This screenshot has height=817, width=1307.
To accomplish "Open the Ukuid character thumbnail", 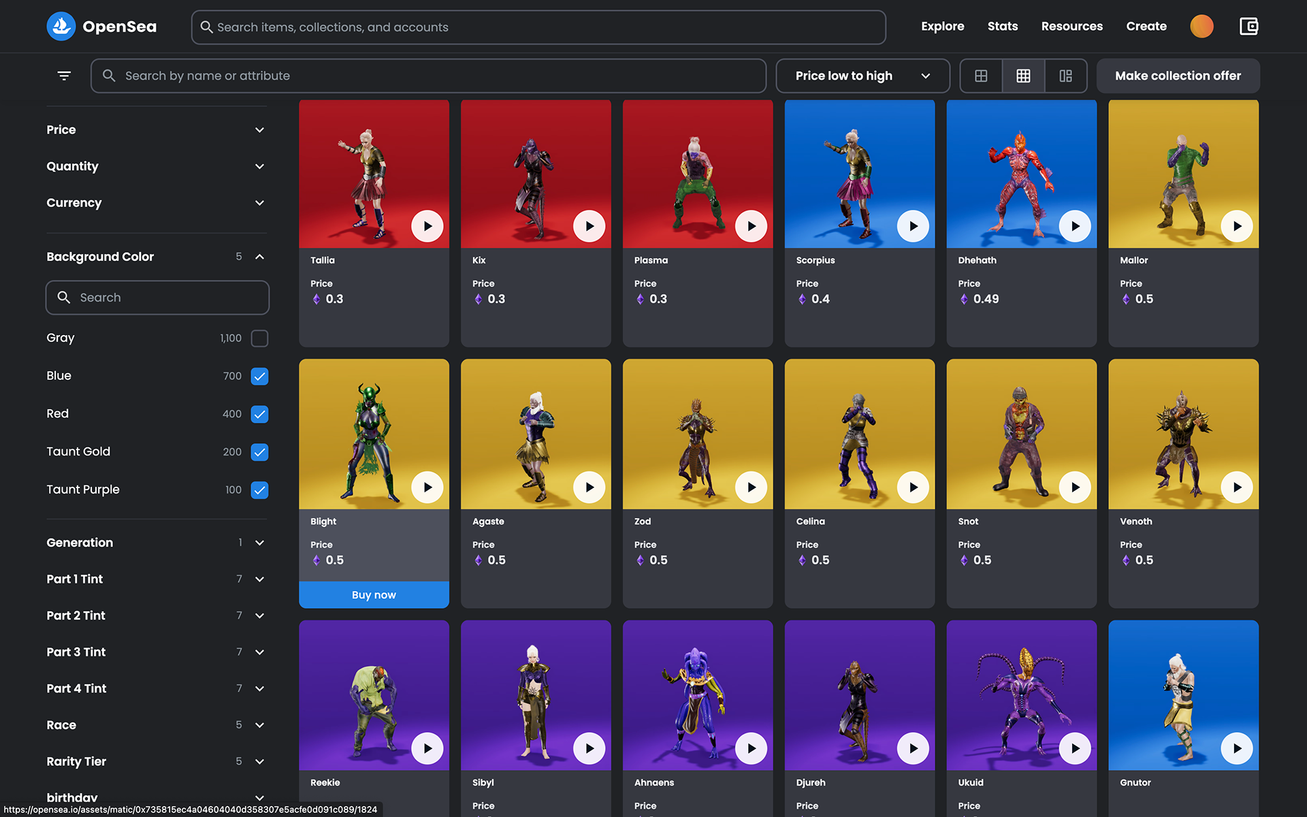I will [x=1021, y=695].
